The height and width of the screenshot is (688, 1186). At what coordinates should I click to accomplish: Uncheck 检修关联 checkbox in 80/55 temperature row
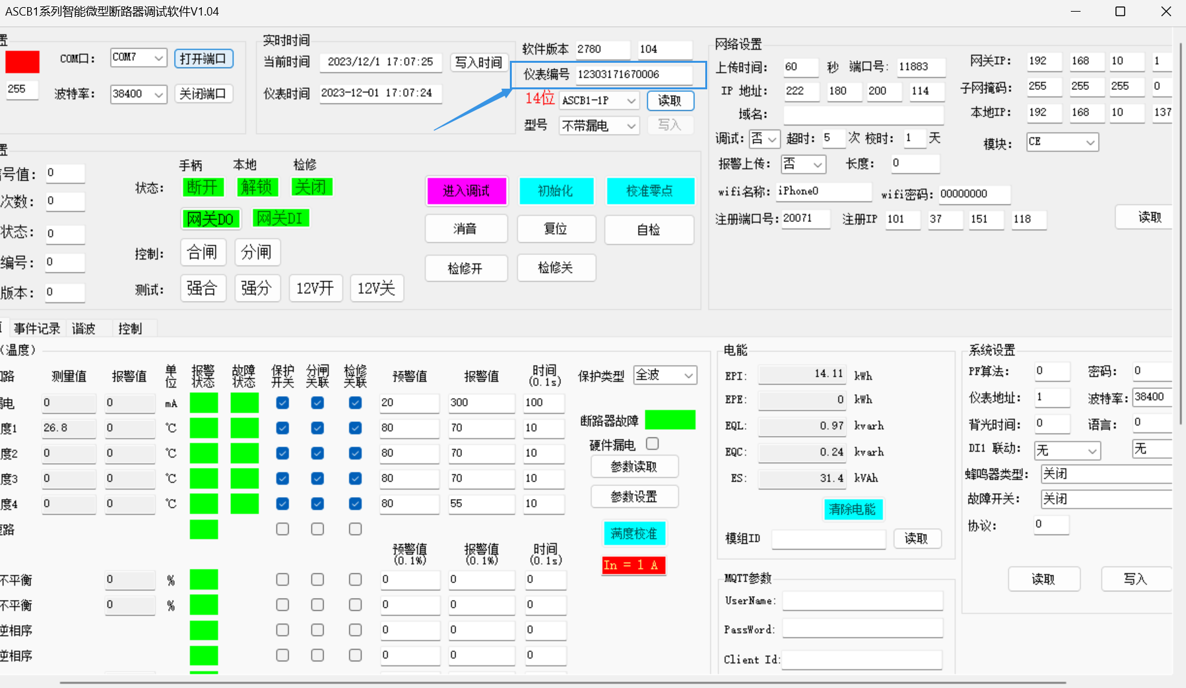click(355, 504)
